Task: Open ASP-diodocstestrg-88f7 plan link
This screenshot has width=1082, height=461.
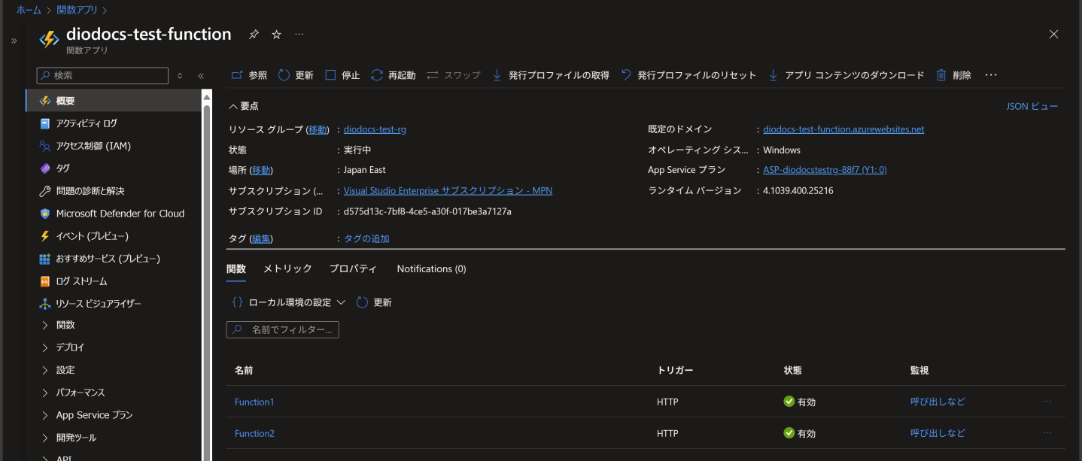Action: click(825, 170)
